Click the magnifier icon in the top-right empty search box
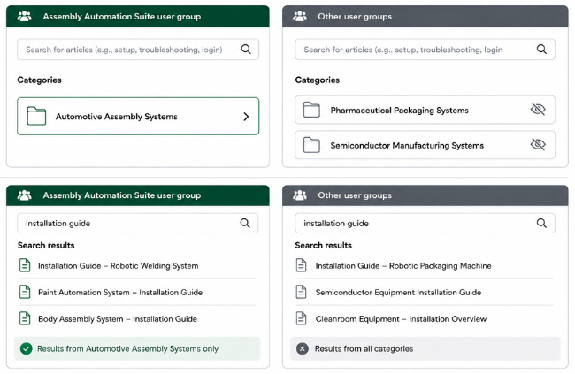This screenshot has height=374, width=575. click(541, 50)
